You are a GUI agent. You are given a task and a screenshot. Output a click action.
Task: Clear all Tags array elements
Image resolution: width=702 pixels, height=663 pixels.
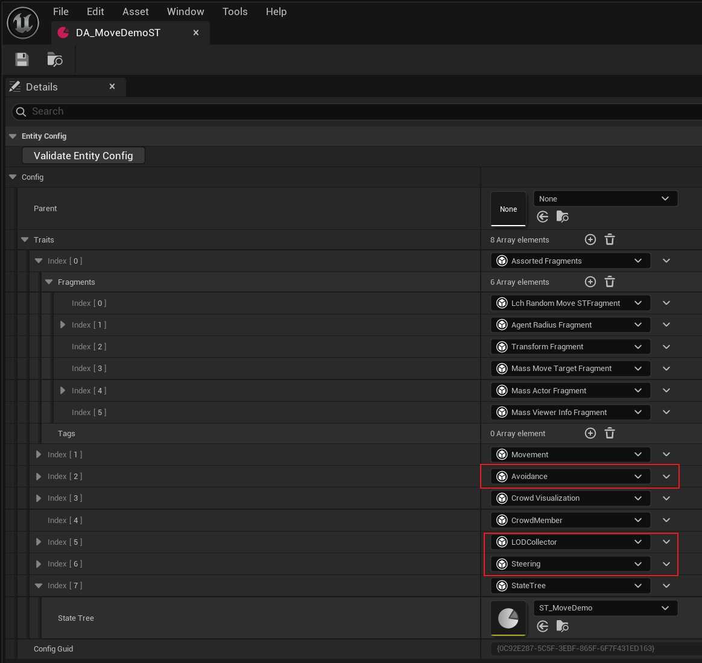[x=610, y=433]
